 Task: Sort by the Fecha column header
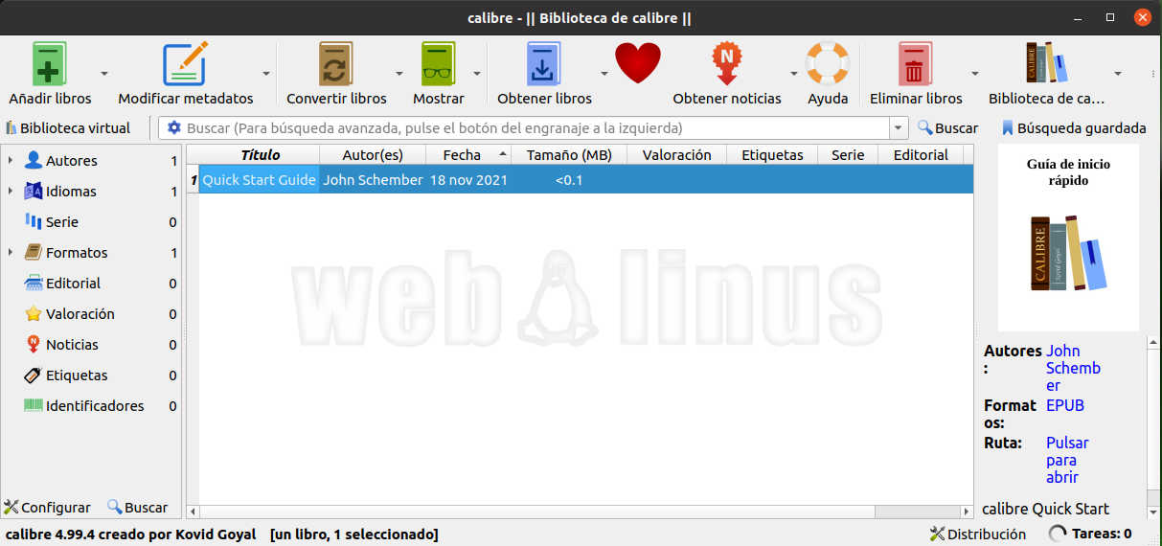point(468,154)
